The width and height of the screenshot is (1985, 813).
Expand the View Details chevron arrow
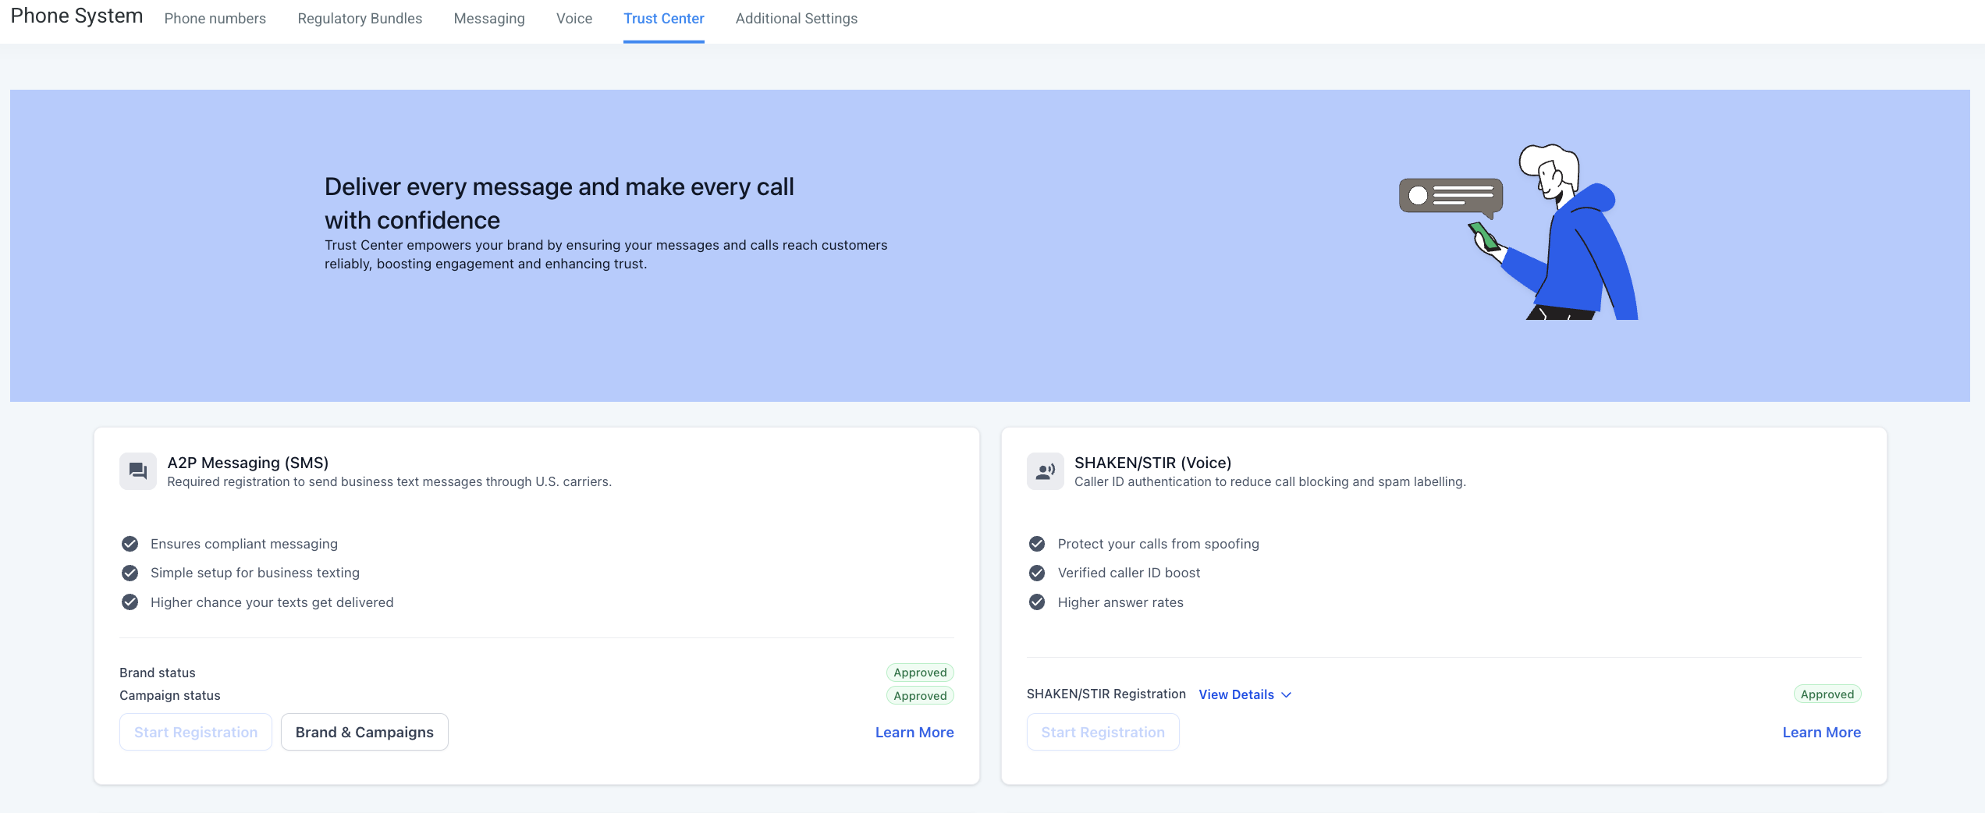click(1287, 694)
